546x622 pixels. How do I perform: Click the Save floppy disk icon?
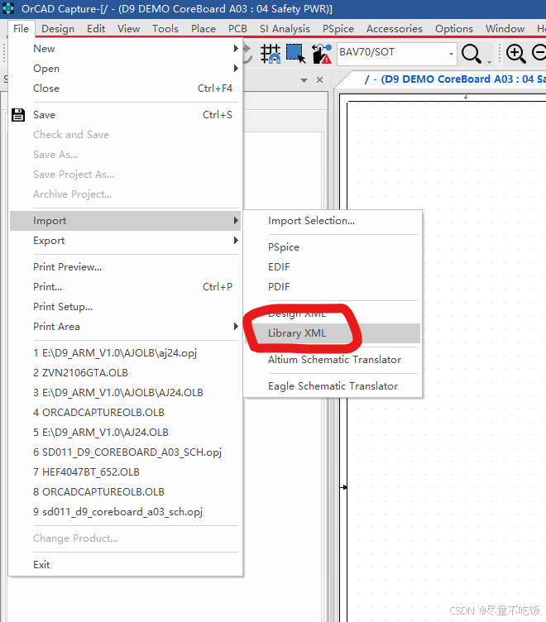(18, 115)
